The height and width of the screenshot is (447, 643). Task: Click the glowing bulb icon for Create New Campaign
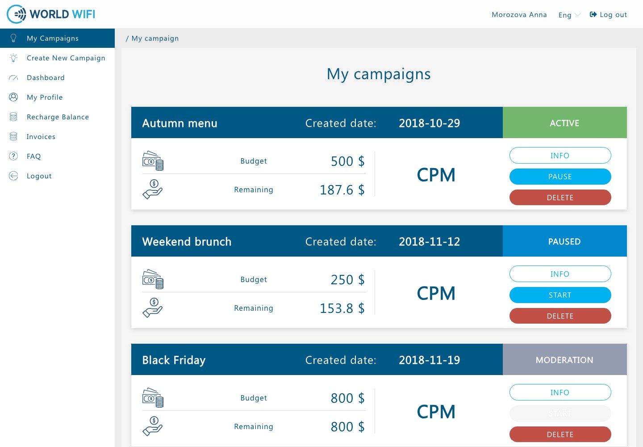pos(13,58)
